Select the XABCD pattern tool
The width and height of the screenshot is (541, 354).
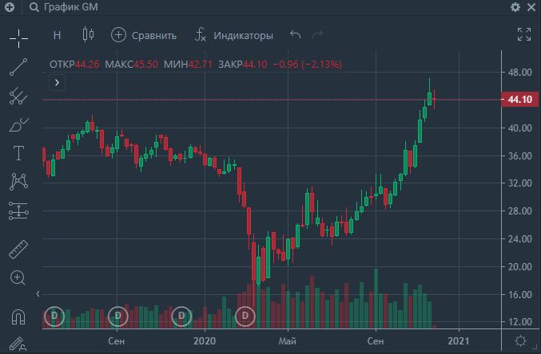[18, 182]
